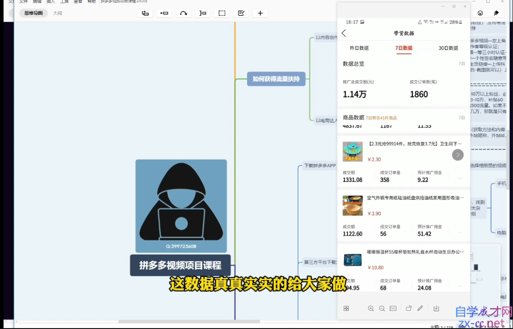This screenshot has width=513, height=329.
Task: Open the air fryer paper product thumbnail
Action: tap(353, 206)
